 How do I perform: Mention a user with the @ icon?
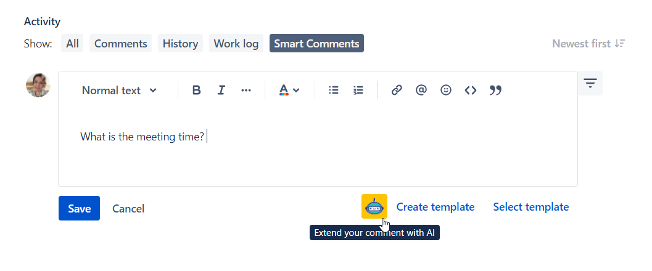click(x=421, y=91)
